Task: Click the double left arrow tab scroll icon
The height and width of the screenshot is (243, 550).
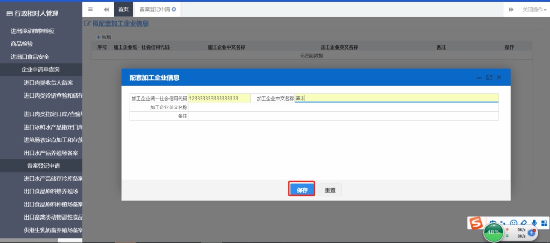Action: tap(106, 9)
